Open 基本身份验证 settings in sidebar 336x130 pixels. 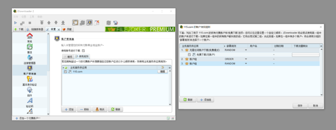30,81
